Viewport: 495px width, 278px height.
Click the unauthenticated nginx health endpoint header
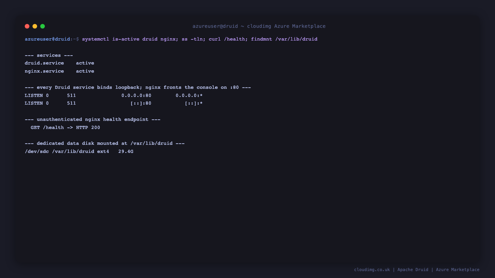pos(92,119)
